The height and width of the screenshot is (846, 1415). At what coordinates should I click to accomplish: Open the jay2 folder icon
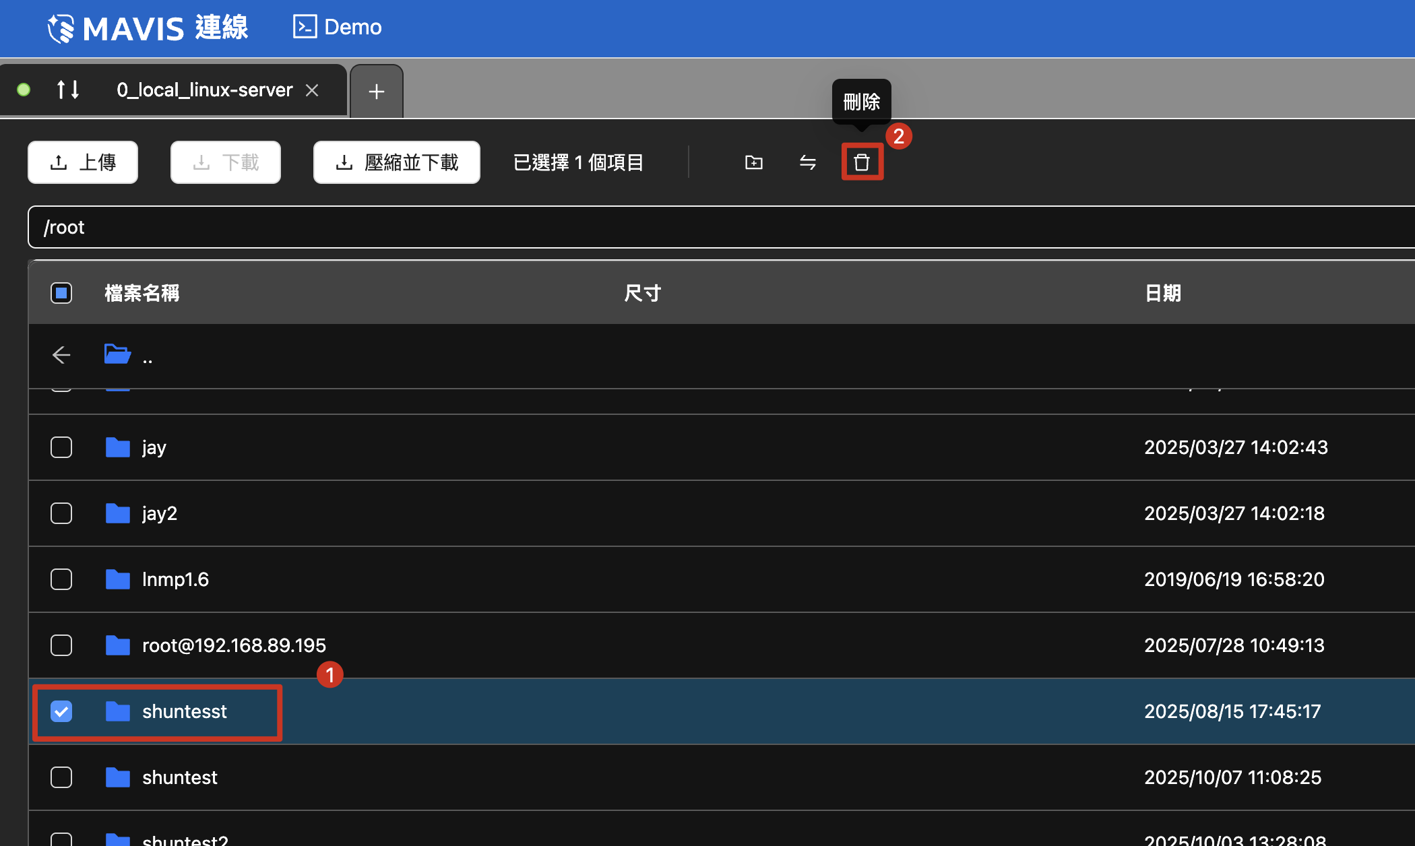(x=118, y=513)
